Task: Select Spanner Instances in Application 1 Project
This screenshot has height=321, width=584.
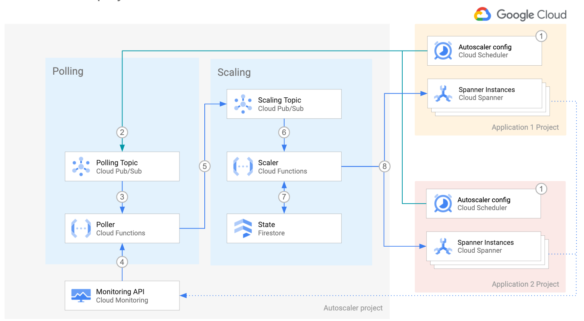Action: click(487, 90)
